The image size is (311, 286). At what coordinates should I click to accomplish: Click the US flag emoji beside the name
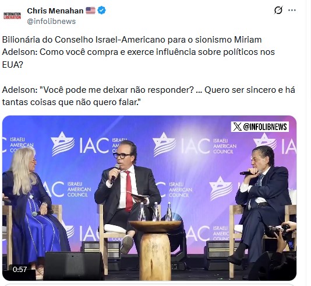coord(90,11)
